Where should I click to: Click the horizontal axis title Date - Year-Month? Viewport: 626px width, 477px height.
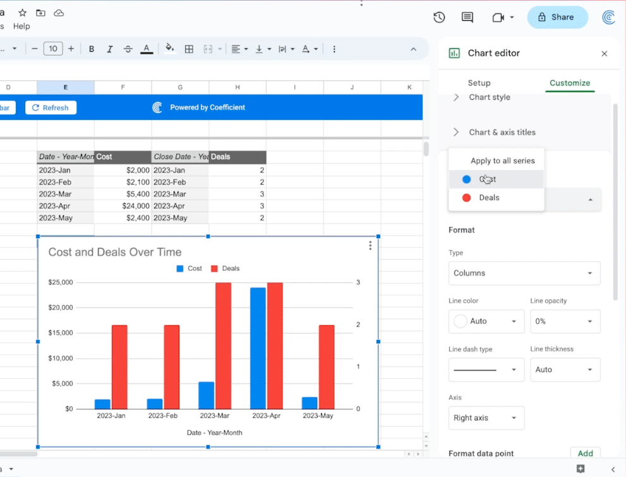pyautogui.click(x=214, y=433)
